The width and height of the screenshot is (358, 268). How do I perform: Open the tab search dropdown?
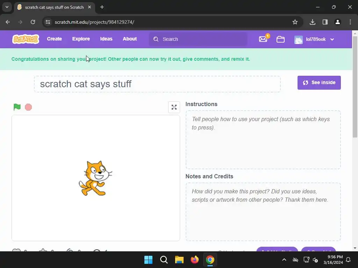pos(7,7)
